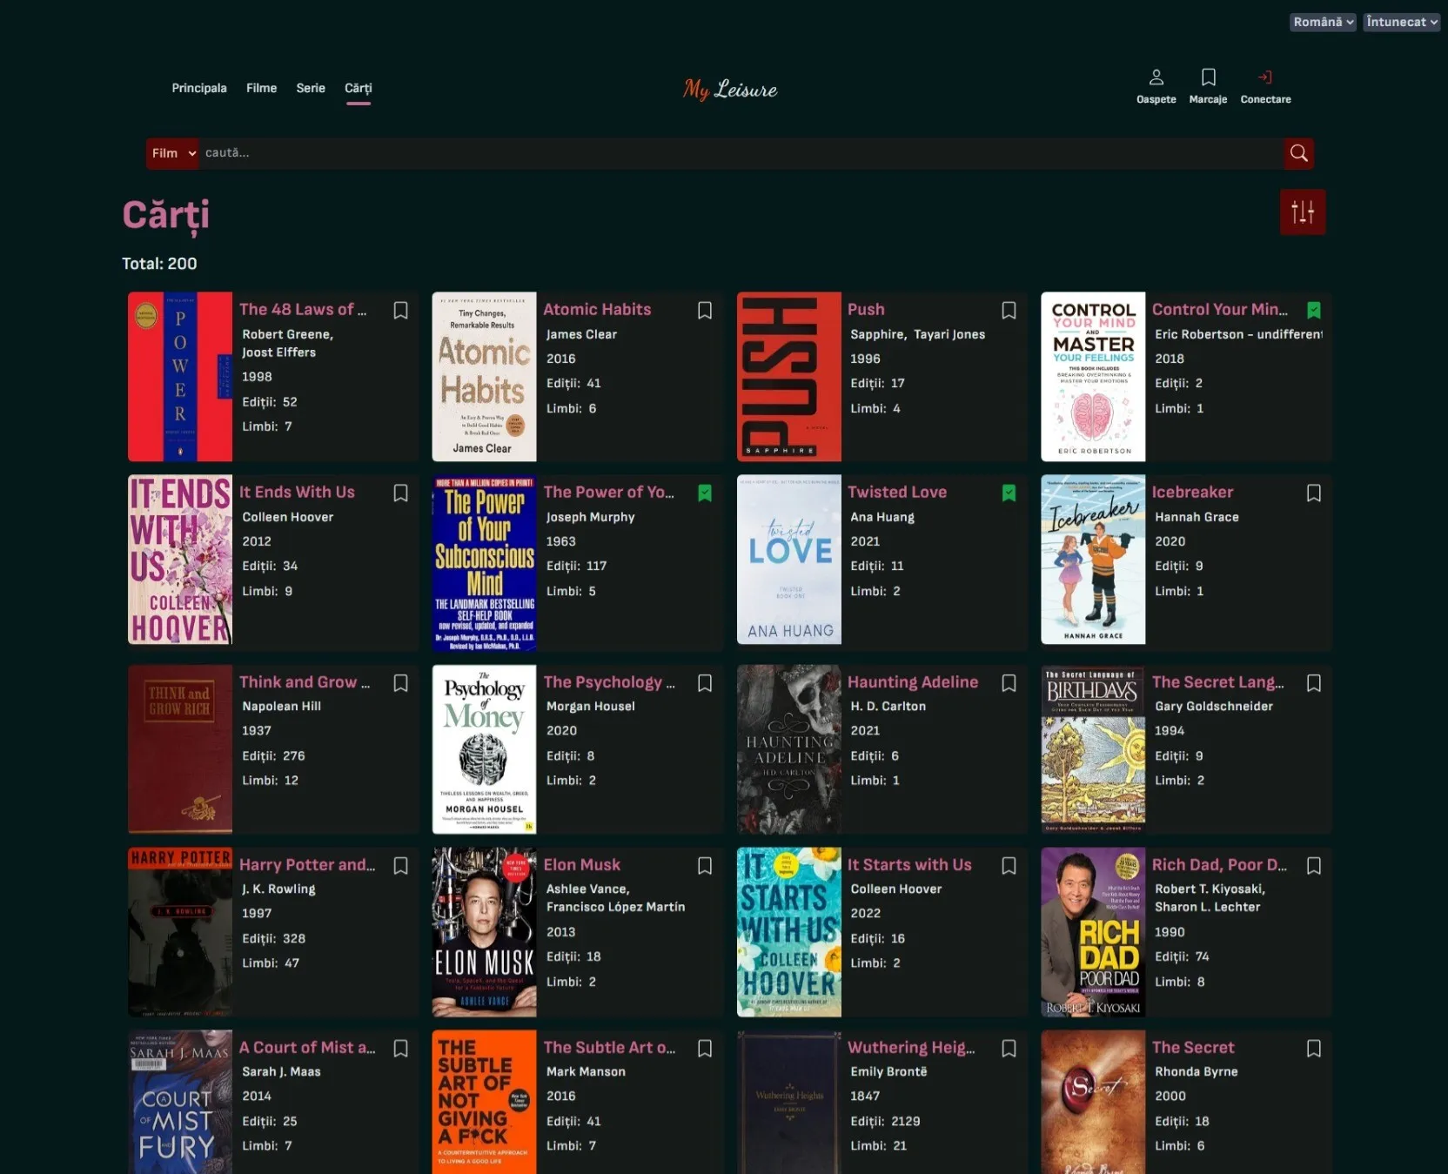
Task: Open the Icebreaker title link
Action: click(1192, 492)
